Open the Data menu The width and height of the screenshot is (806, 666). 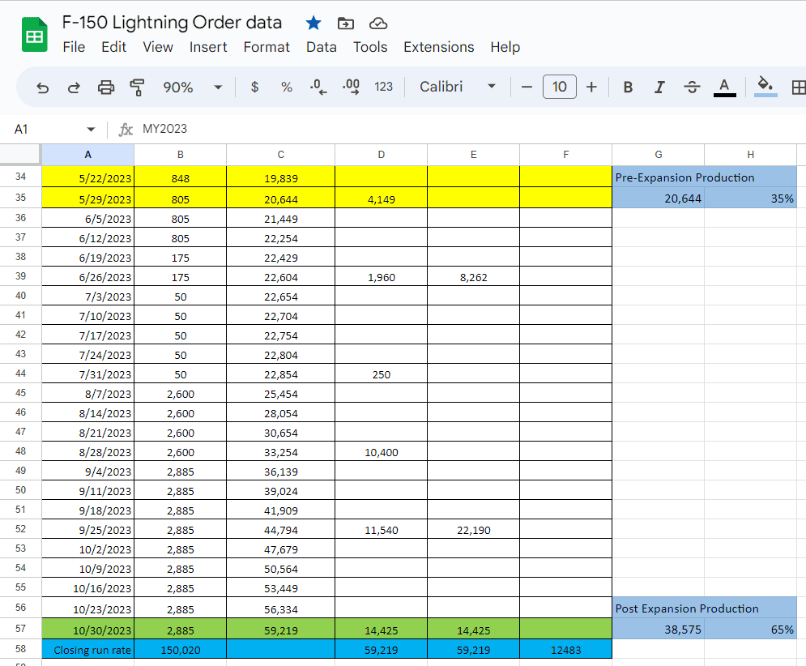321,47
